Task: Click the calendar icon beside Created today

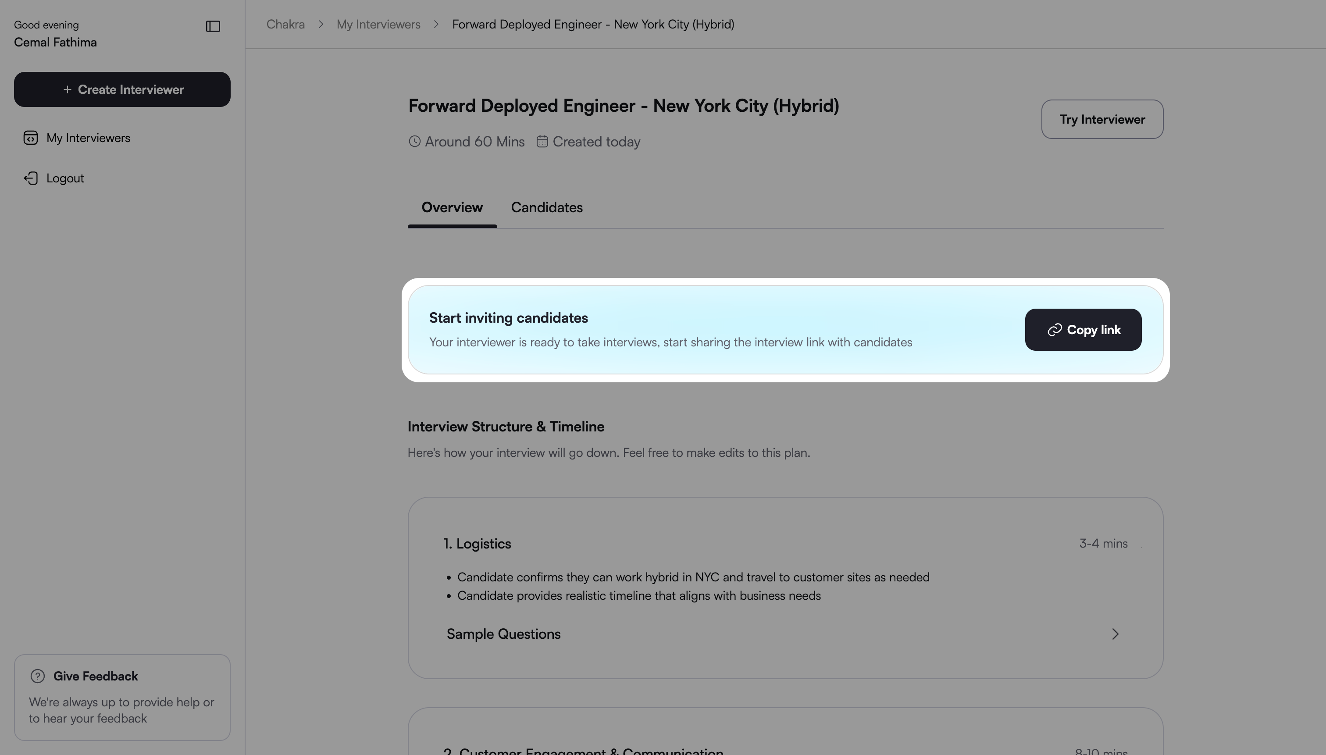Action: point(542,142)
